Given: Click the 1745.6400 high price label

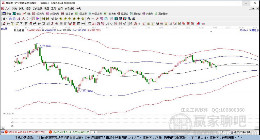Looking at the screenshot, I should point(45,45).
